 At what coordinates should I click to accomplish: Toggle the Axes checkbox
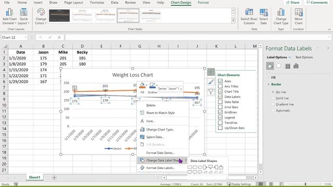[220, 81]
